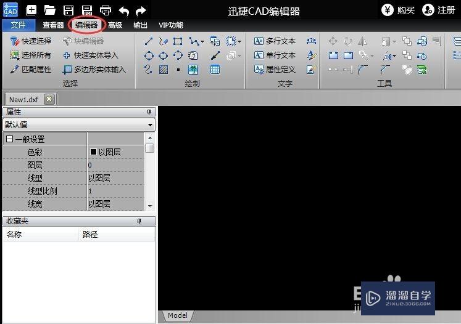Collapse the 一般设置 section
Viewport: 461px width, 324px height.
(9, 139)
